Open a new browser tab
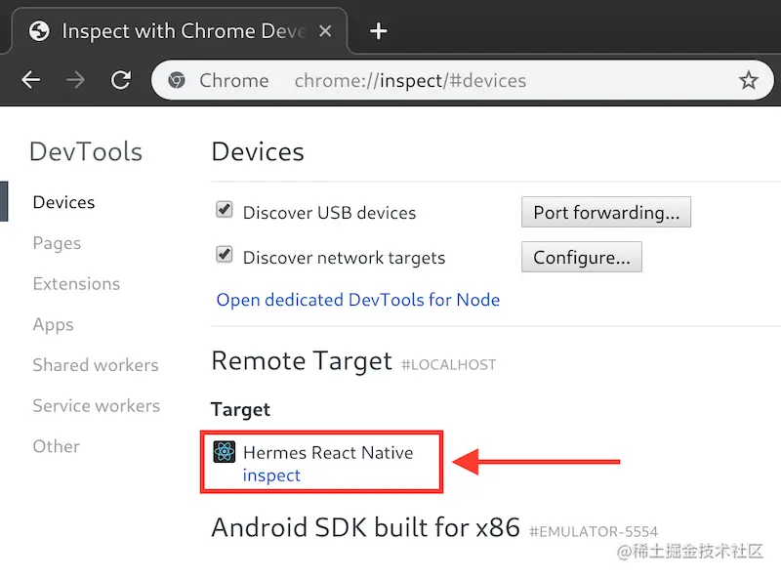Image resolution: width=781 pixels, height=578 pixels. (378, 30)
